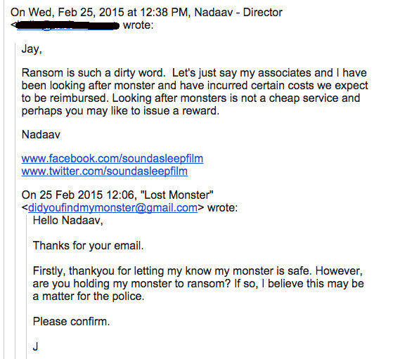Click the "Nadaav" signature line

pos(41,135)
